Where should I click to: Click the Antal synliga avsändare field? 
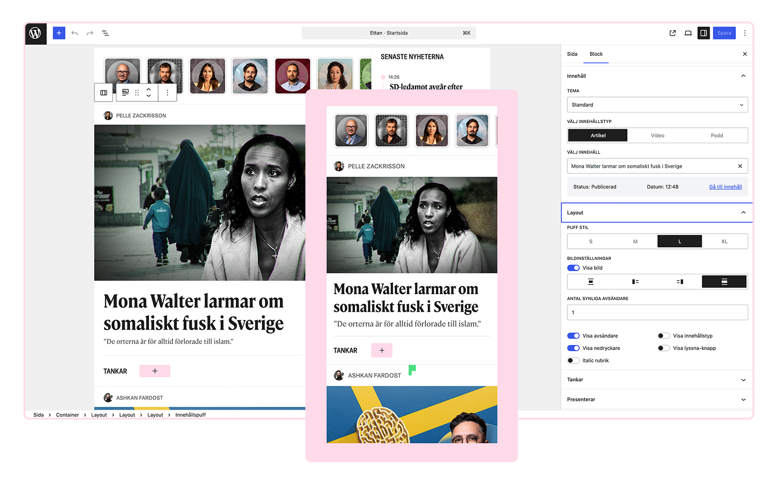[x=657, y=313]
